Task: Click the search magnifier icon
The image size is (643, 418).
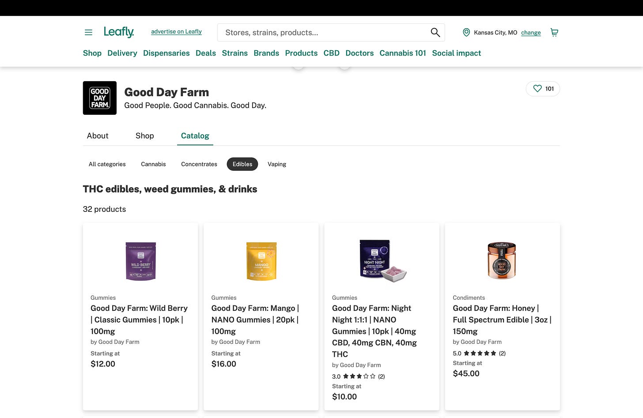Action: point(435,32)
